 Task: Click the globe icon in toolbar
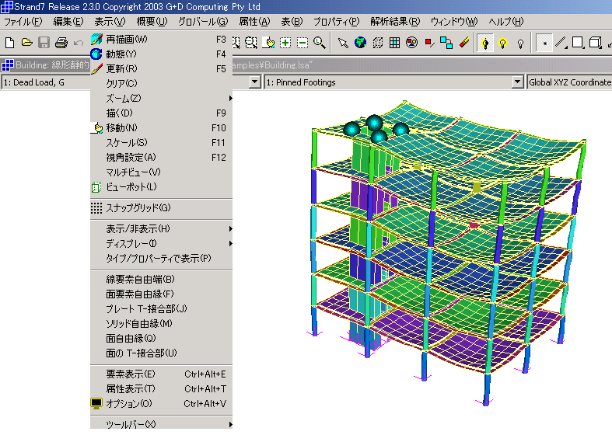pyautogui.click(x=360, y=43)
